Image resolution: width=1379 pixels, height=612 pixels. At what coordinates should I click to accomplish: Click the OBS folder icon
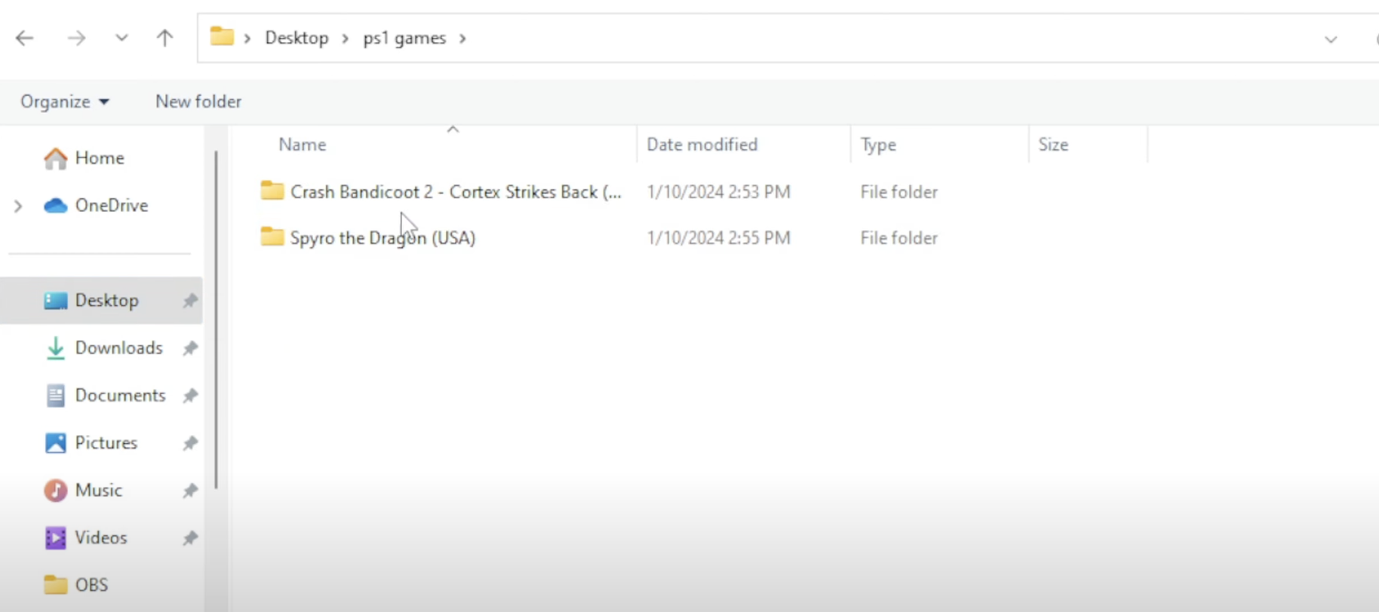(55, 584)
